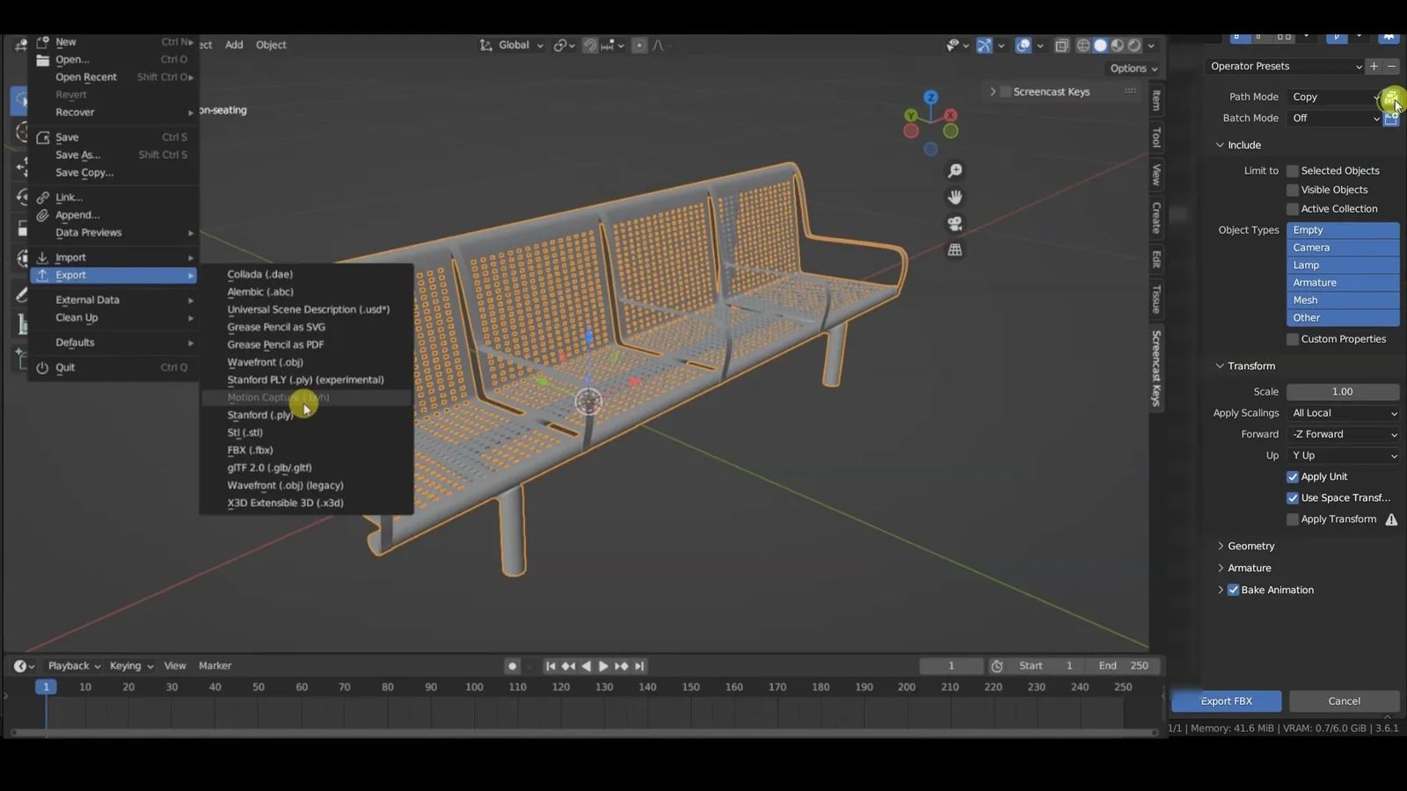Switch to orthographic grid view icon
Screen dimensions: 1407x791
coord(955,250)
